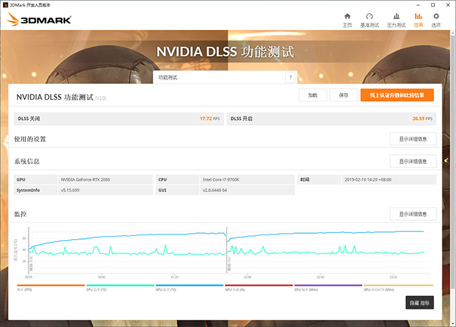This screenshot has width=456, height=327.
Task: Click the 保存 (save) button
Action: click(343, 95)
